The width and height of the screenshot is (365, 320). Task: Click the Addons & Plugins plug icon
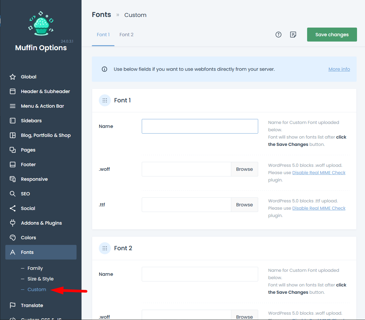click(13, 223)
